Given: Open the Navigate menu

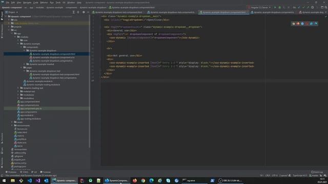Looking at the screenshot, I should pos(27,3).
